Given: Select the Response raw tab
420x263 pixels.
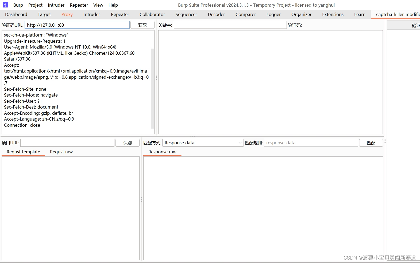Looking at the screenshot, I should 162,152.
